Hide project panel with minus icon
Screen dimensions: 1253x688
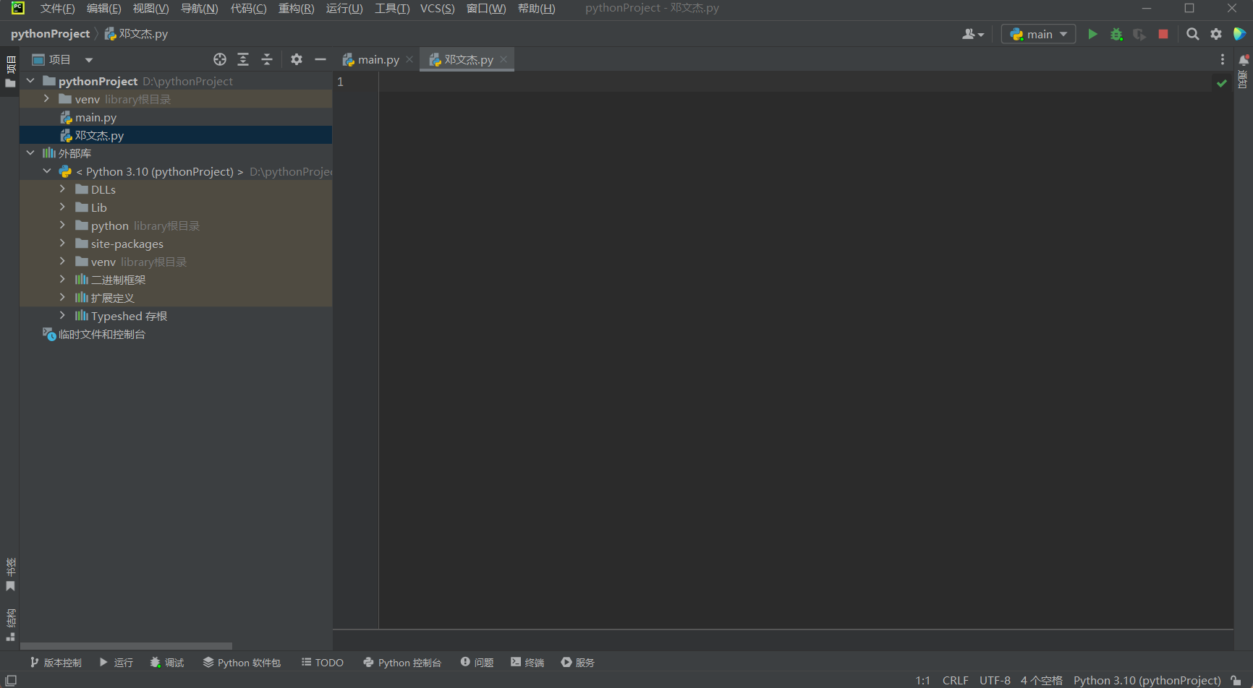pos(320,59)
